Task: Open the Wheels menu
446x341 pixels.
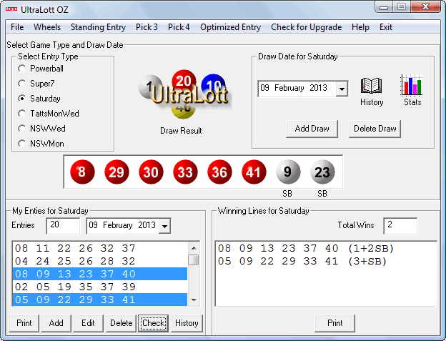Action: point(47,27)
